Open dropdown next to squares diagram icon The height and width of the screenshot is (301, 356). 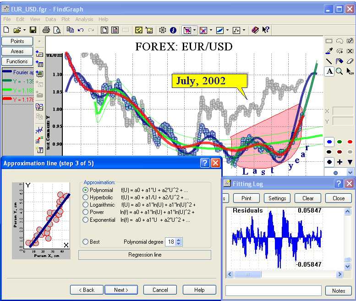coord(244,30)
